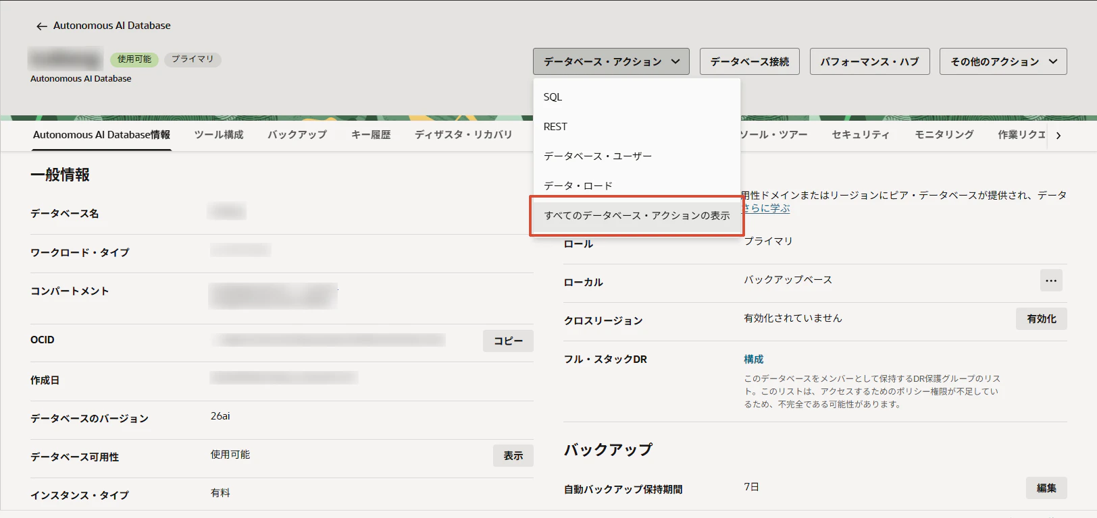
Task: Click the バックアップ section heading
Action: coord(609,450)
